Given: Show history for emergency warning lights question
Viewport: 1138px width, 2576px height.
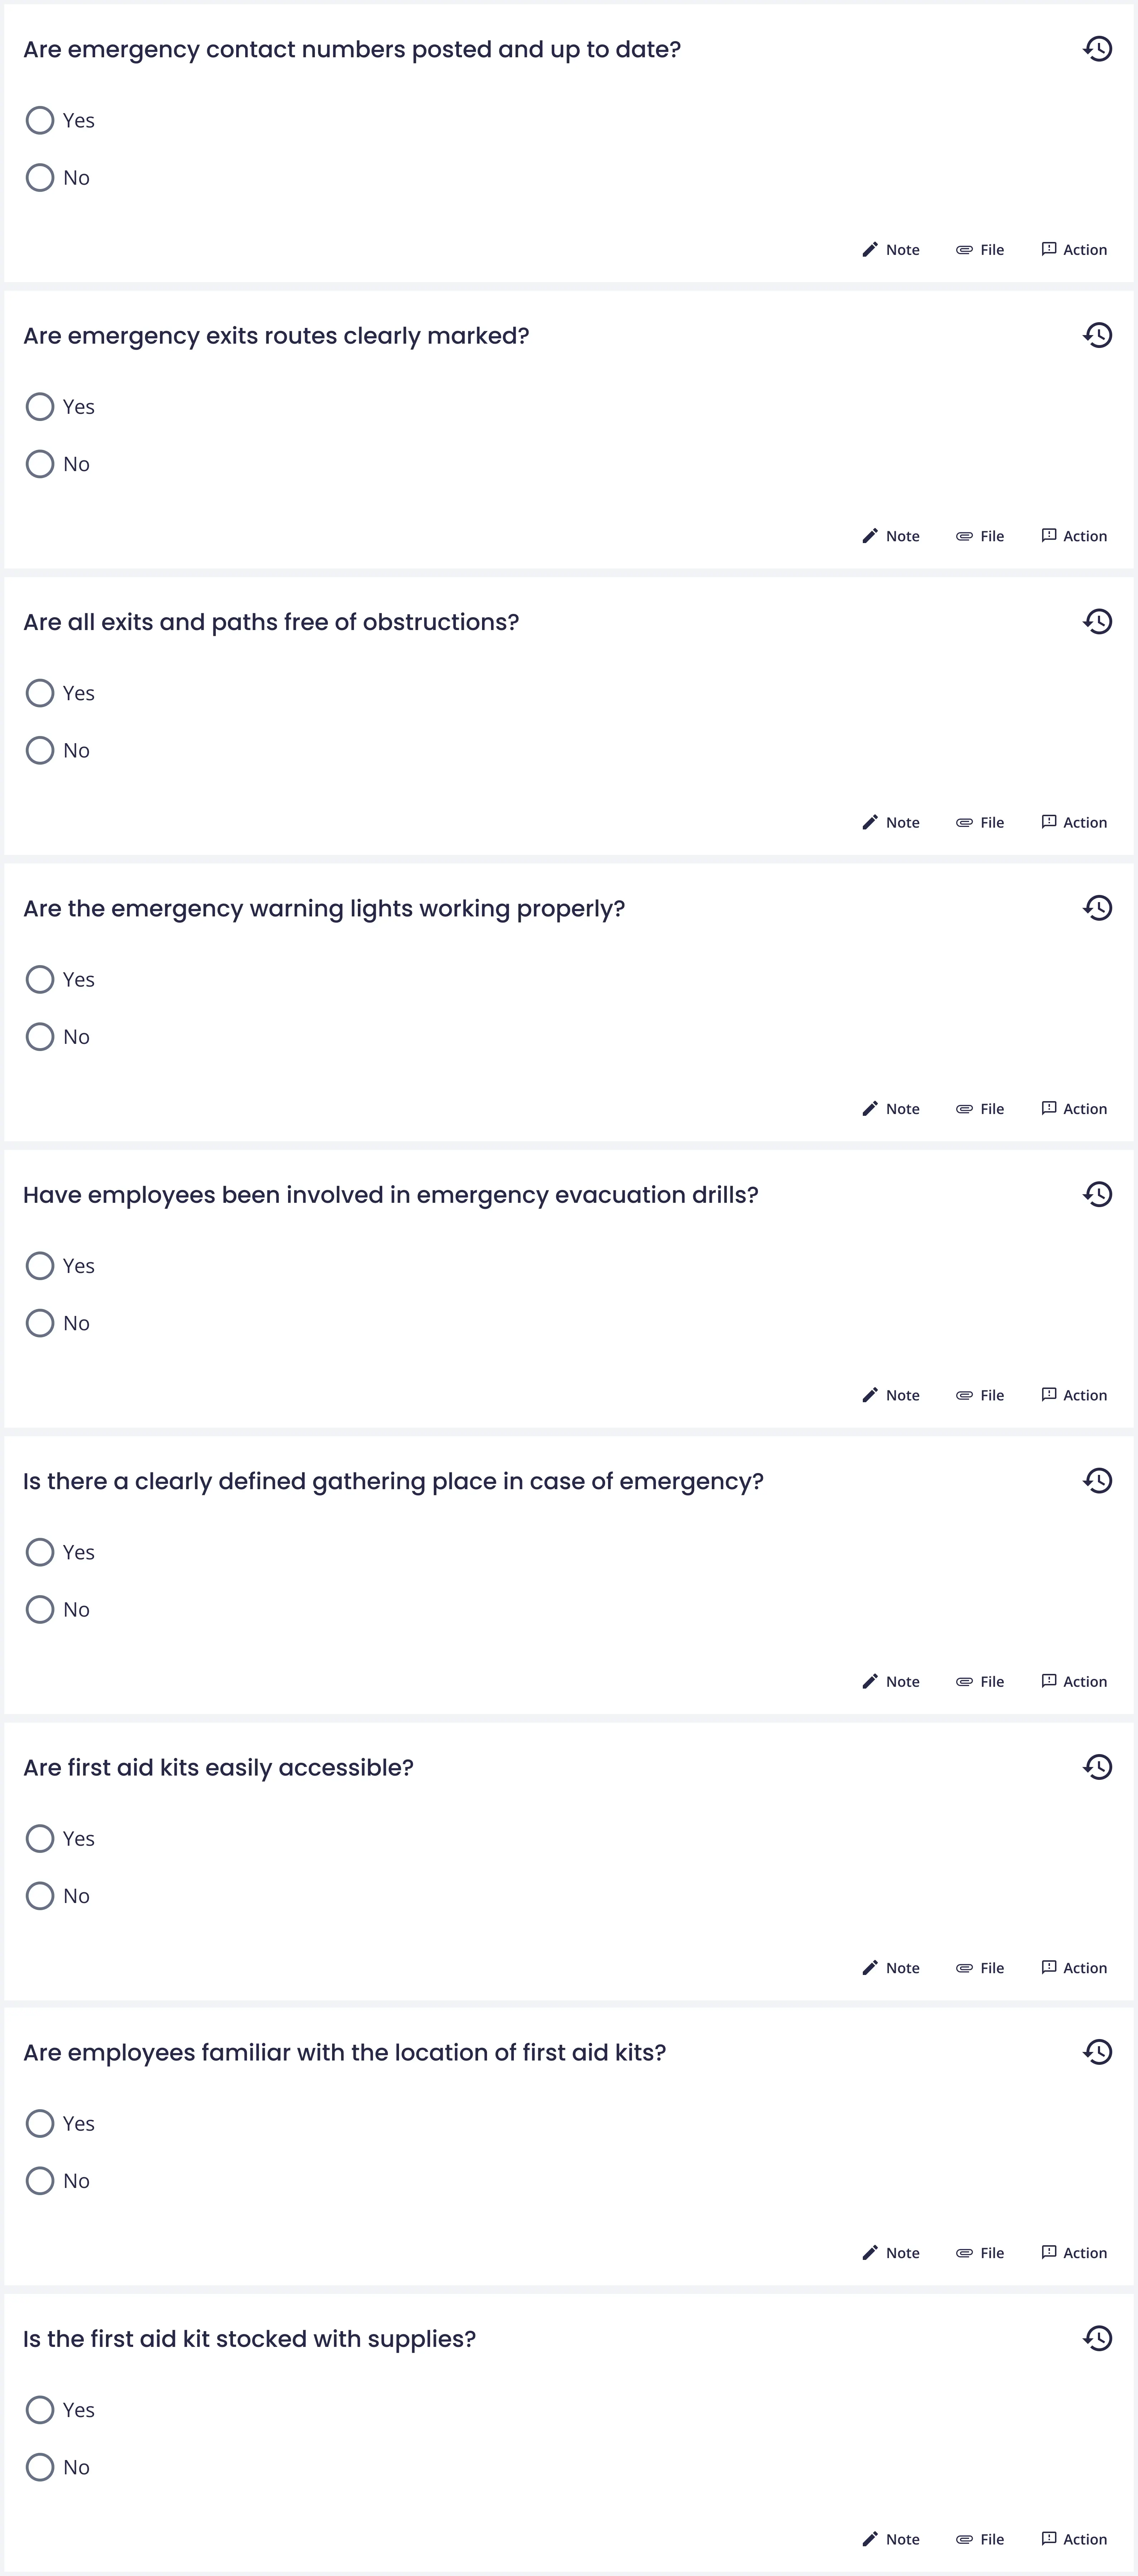Looking at the screenshot, I should click(1097, 908).
